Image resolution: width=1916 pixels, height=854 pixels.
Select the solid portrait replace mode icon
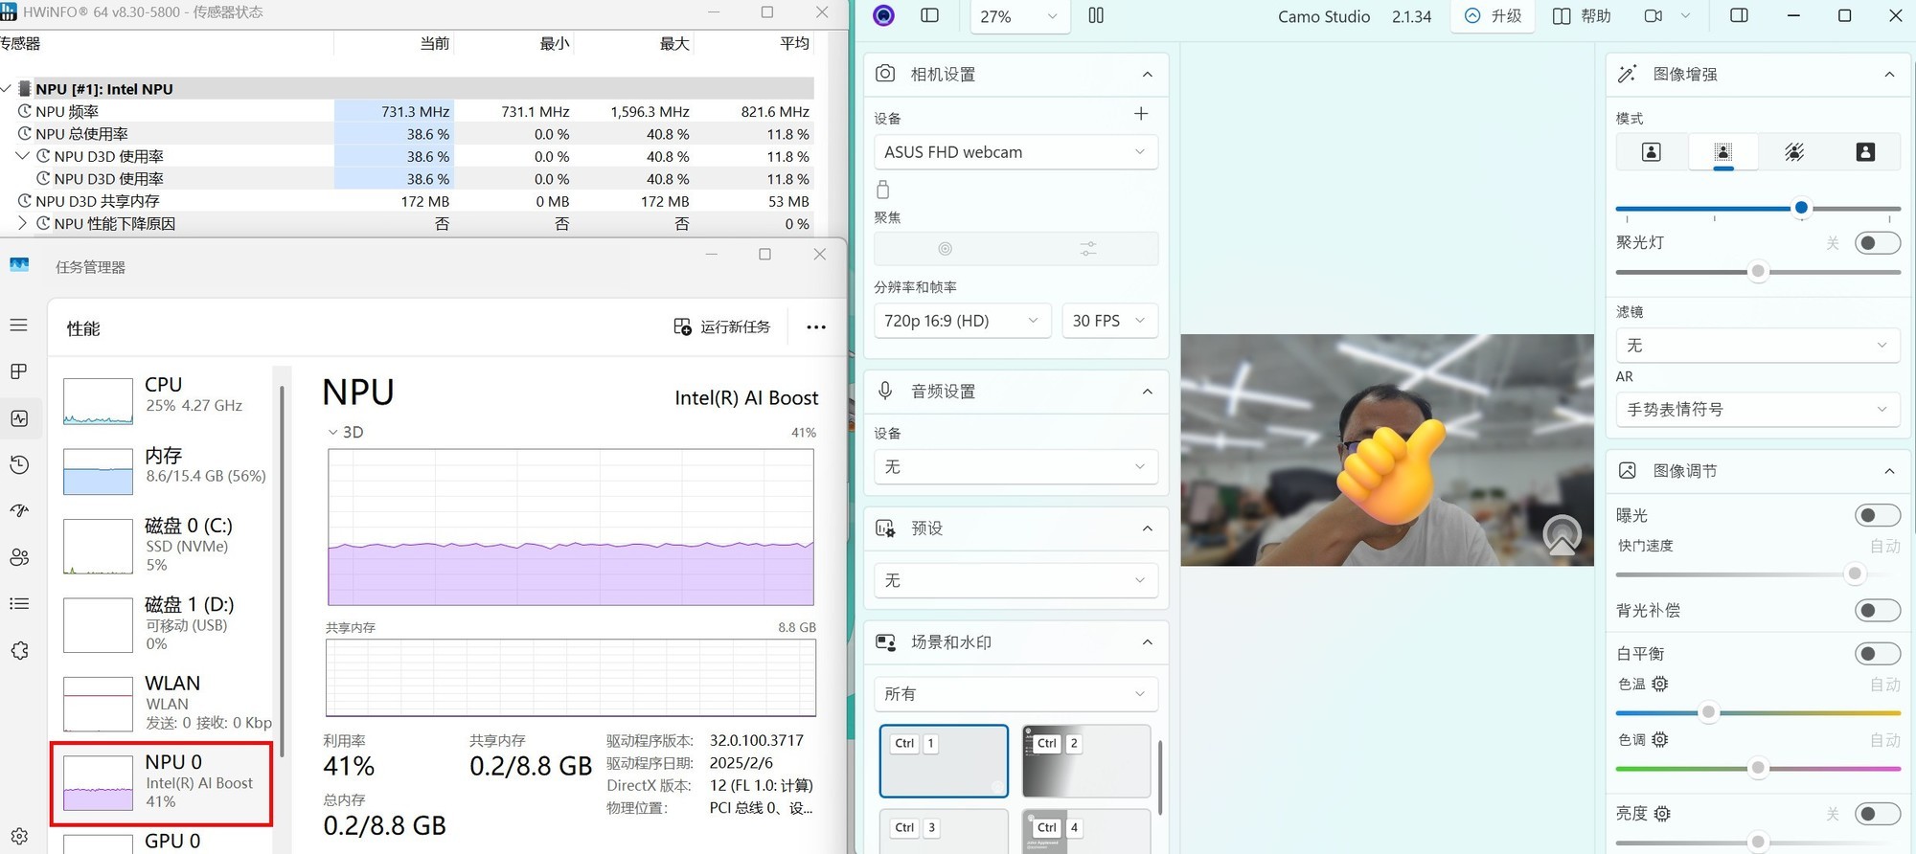(1865, 152)
